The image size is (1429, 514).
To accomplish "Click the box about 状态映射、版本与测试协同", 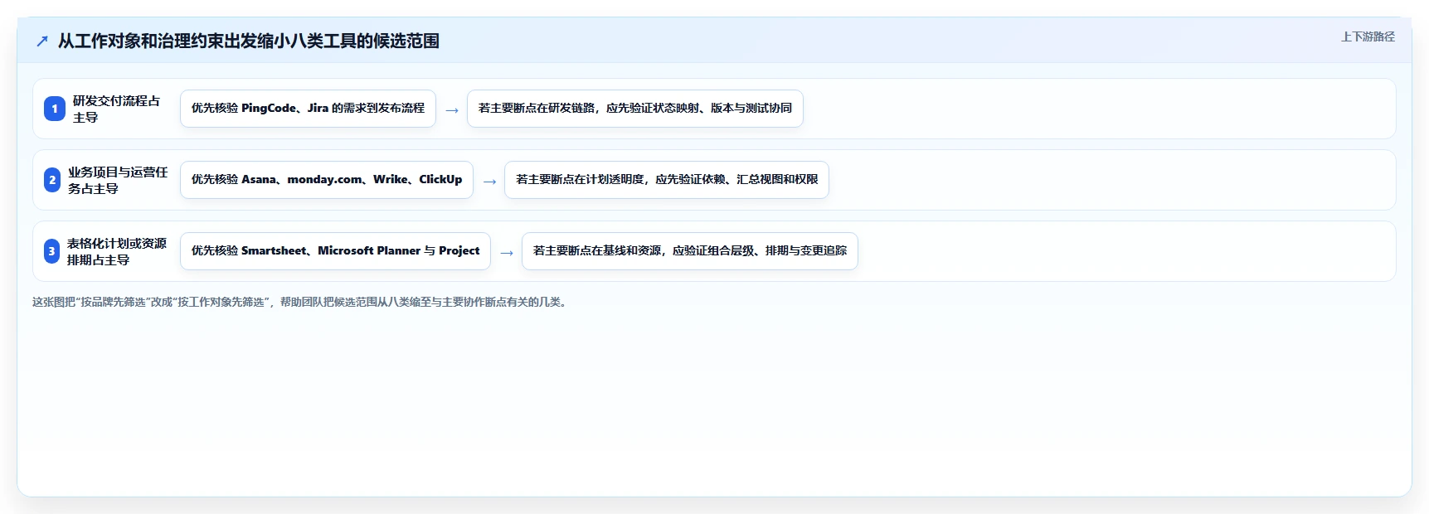I will (x=635, y=109).
